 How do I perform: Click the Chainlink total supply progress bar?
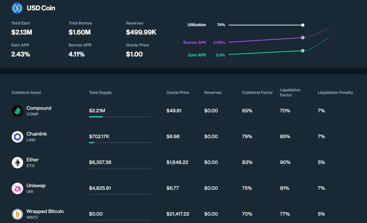(120, 142)
